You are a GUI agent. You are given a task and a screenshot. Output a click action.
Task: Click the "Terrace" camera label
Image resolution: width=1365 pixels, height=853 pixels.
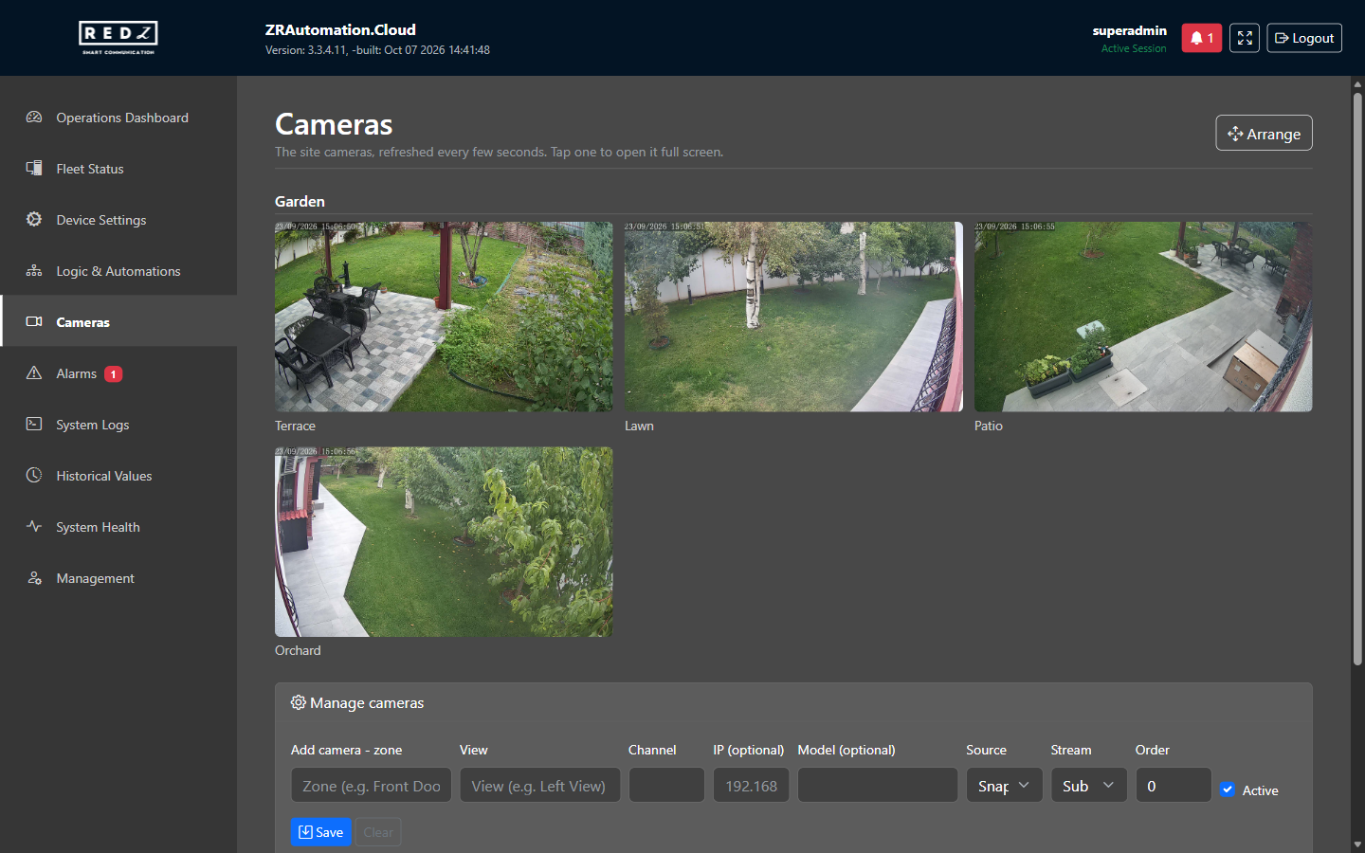click(295, 426)
